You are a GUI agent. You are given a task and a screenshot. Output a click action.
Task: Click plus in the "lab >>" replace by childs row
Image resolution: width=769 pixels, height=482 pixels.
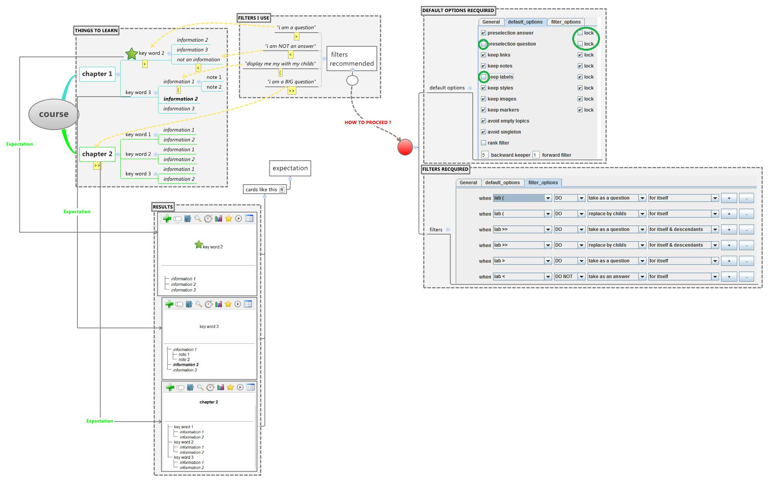[729, 245]
